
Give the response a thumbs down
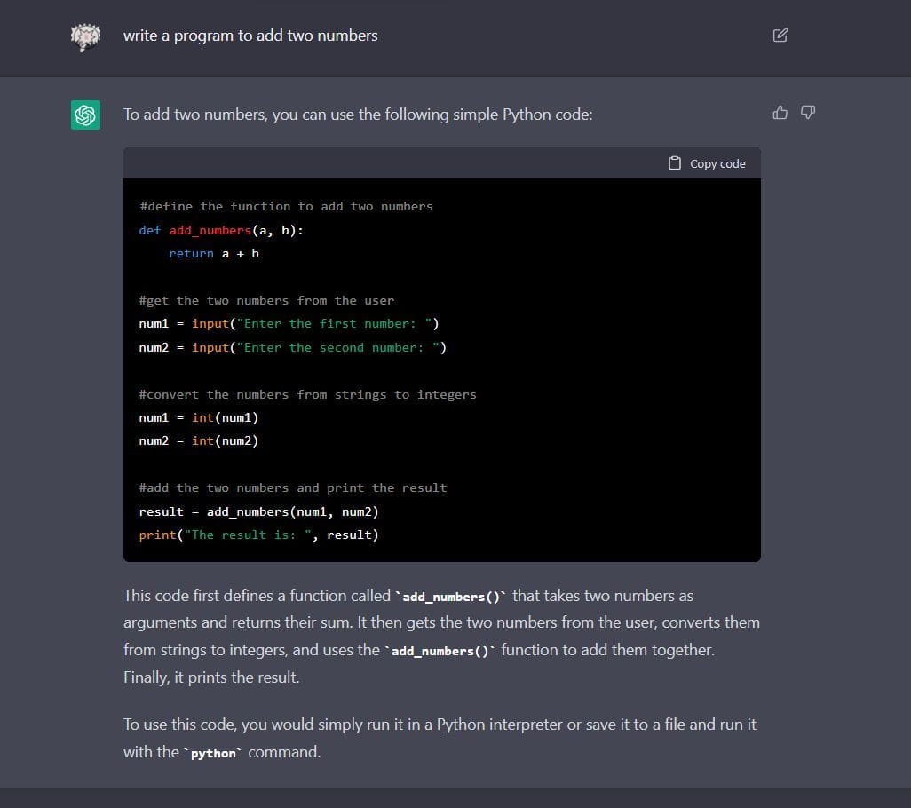(x=807, y=113)
